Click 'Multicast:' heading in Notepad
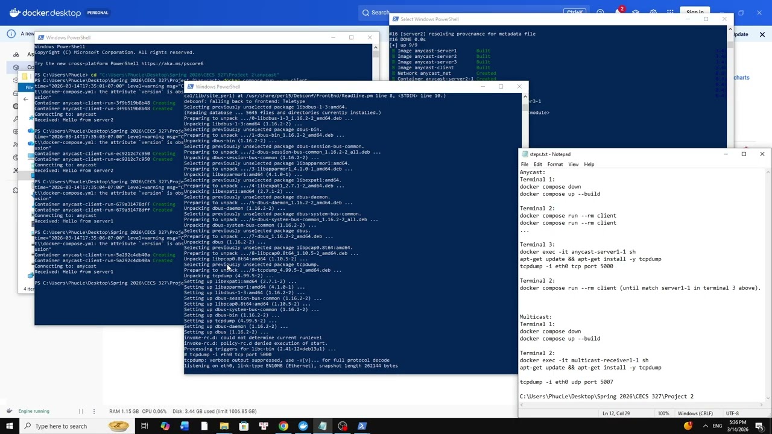Screen dimensions: 772x434 click(536, 317)
